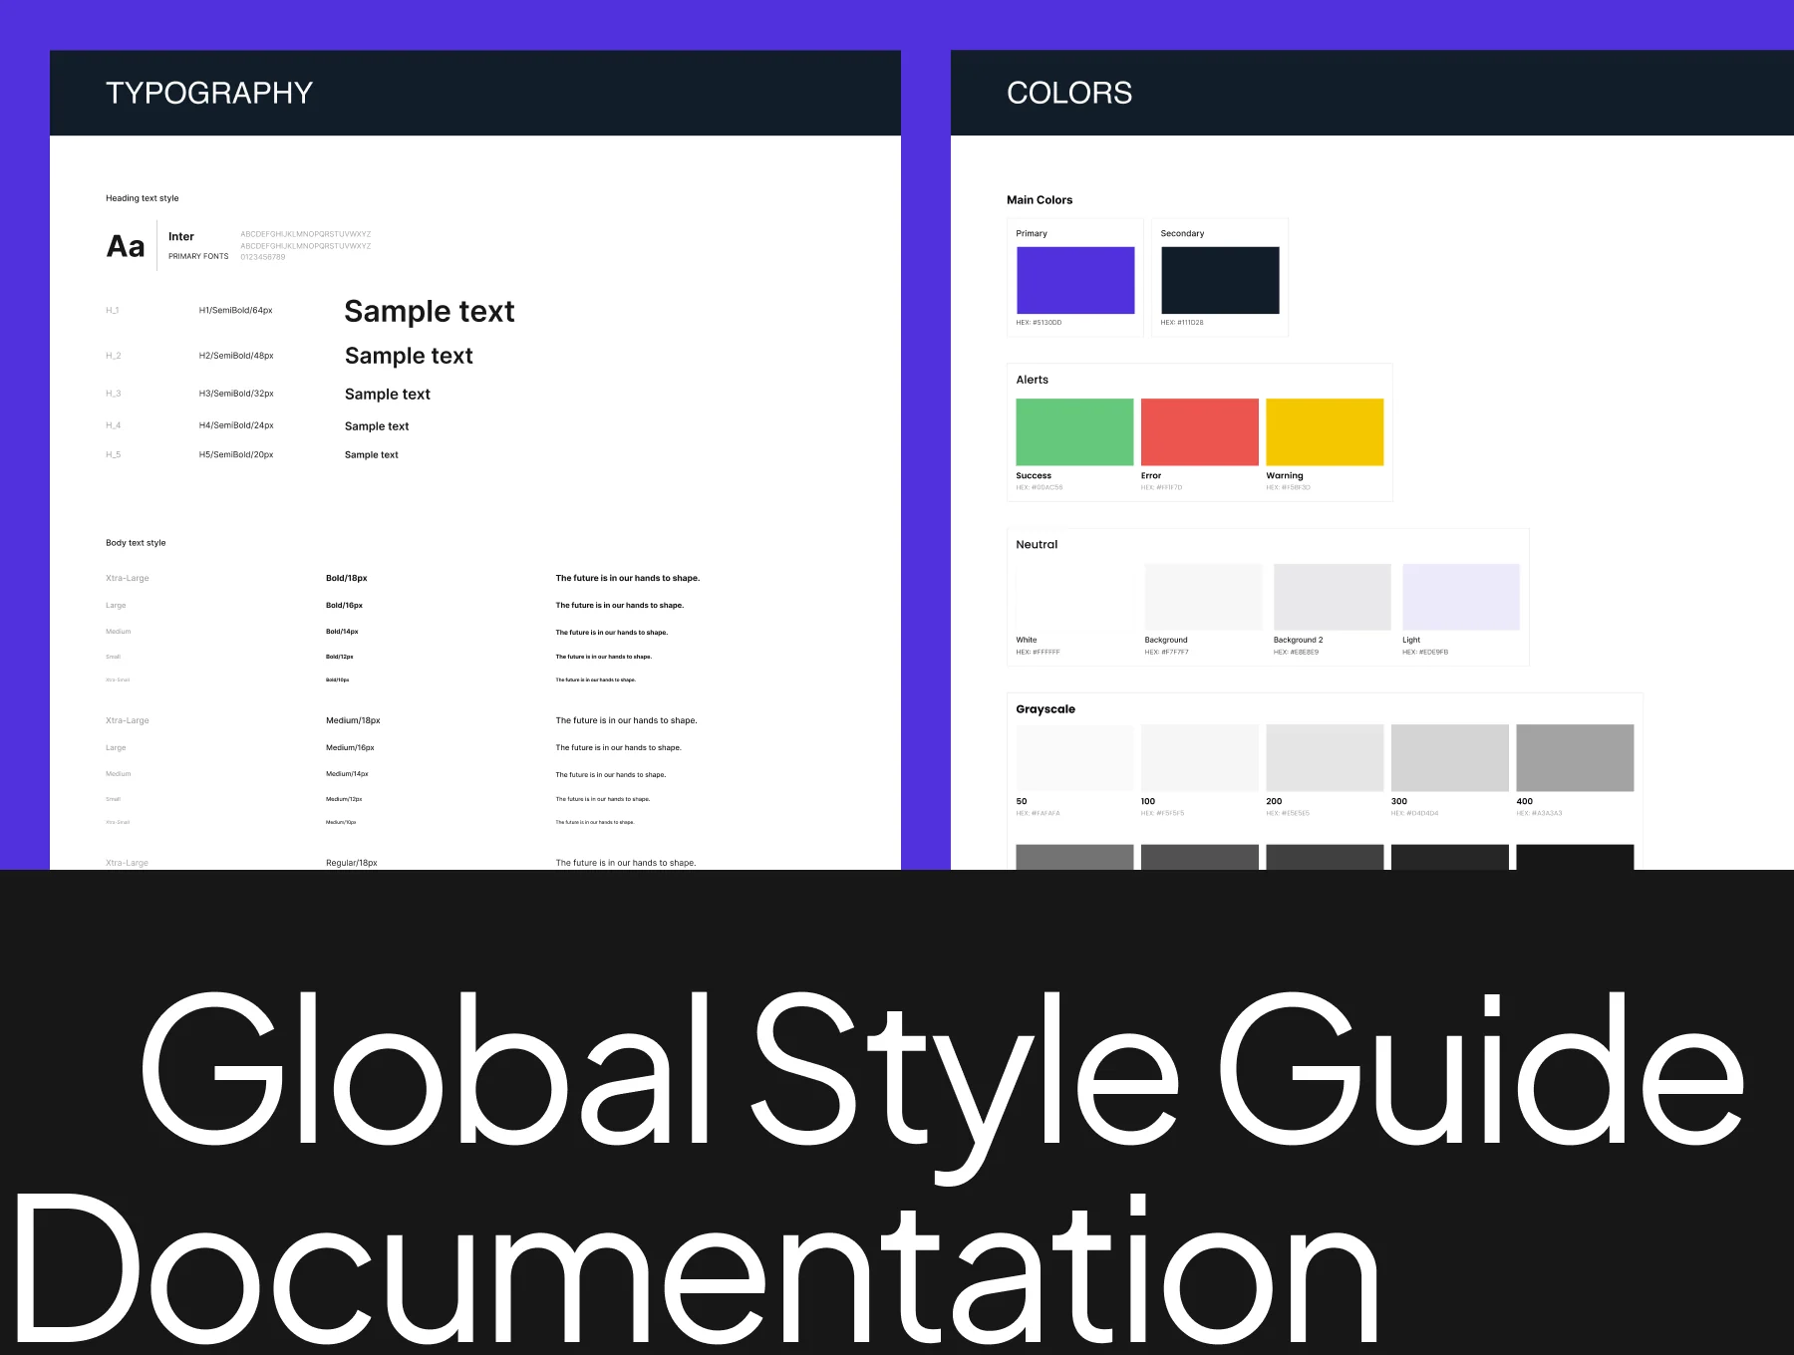The image size is (1794, 1355).
Task: Choose the Grayscale 400 swatch
Action: (1575, 758)
